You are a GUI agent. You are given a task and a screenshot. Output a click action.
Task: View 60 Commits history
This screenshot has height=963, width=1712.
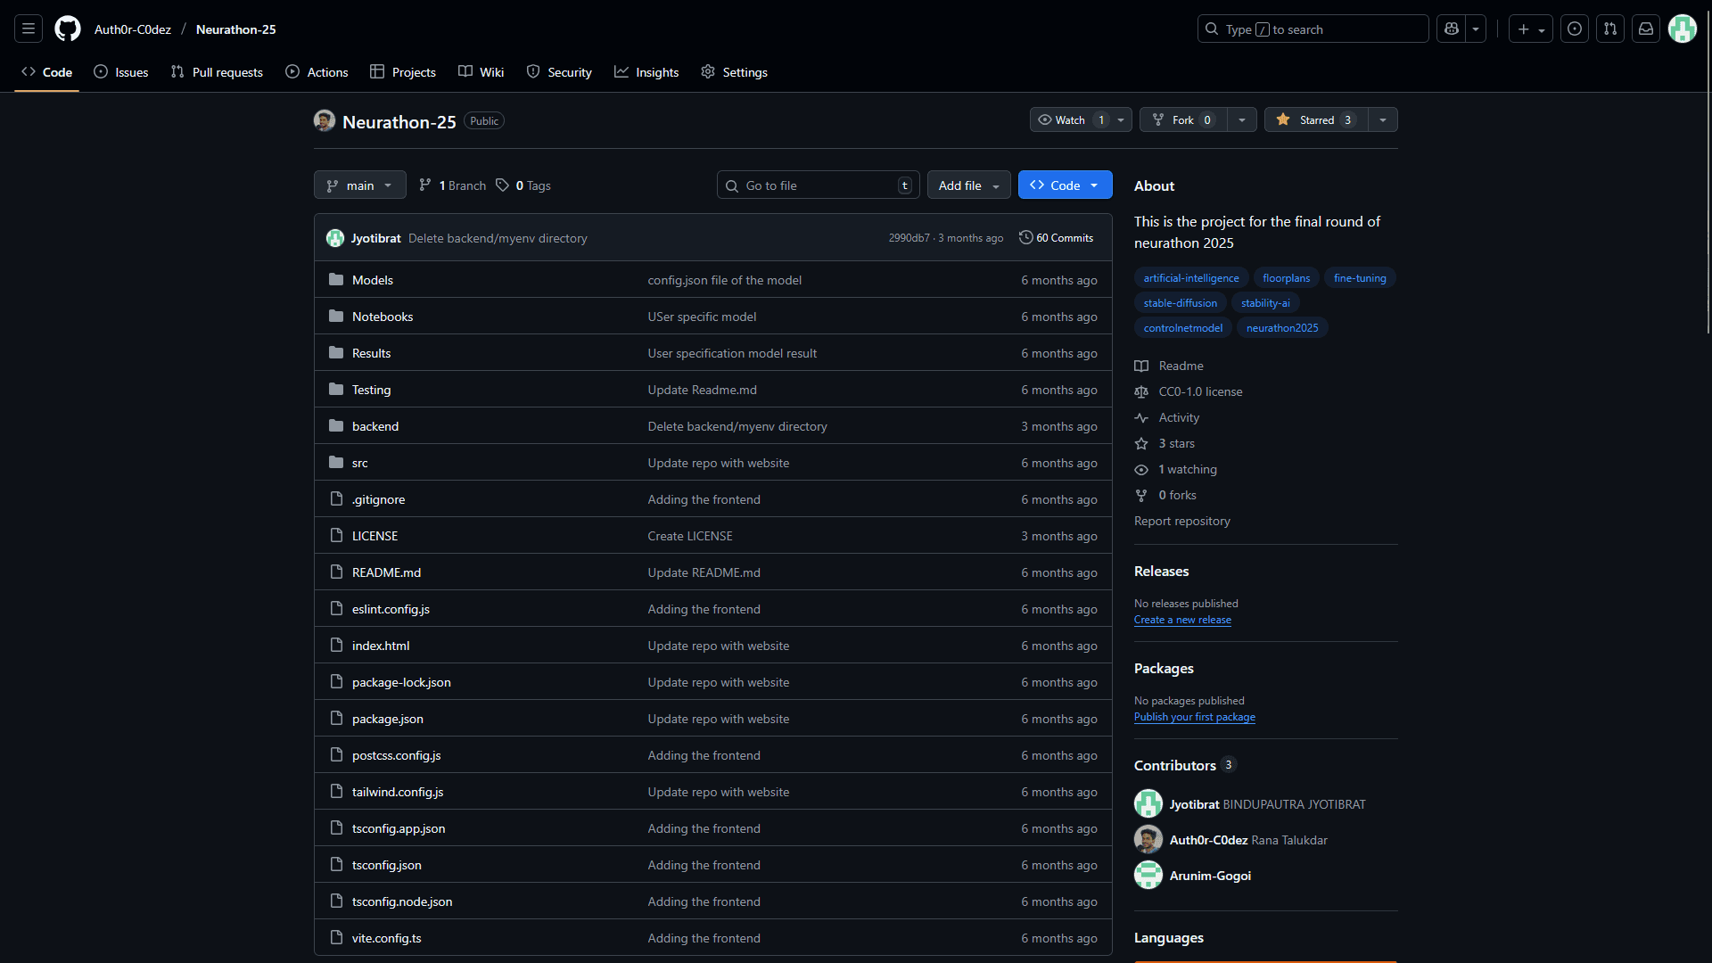pyautogui.click(x=1057, y=238)
